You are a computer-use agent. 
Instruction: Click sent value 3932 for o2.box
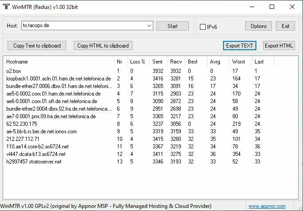[x=158, y=71]
